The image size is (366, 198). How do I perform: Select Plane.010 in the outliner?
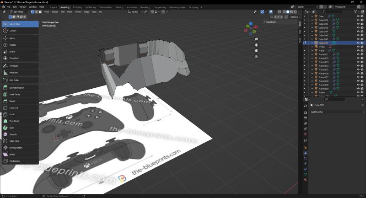tap(323, 89)
